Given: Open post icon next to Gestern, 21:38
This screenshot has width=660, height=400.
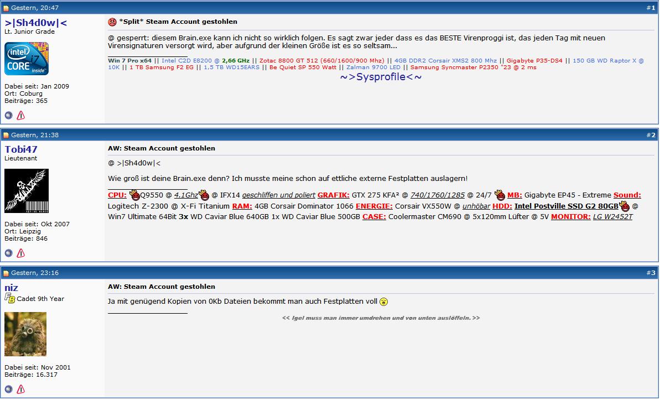Looking at the screenshot, I should [6, 135].
